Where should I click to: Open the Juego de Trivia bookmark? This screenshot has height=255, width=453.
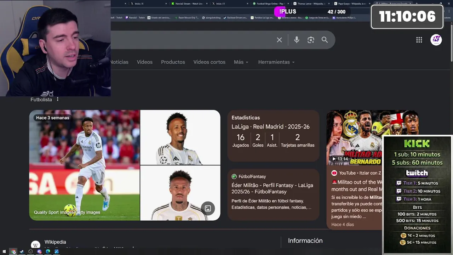pyautogui.click(x=317, y=17)
